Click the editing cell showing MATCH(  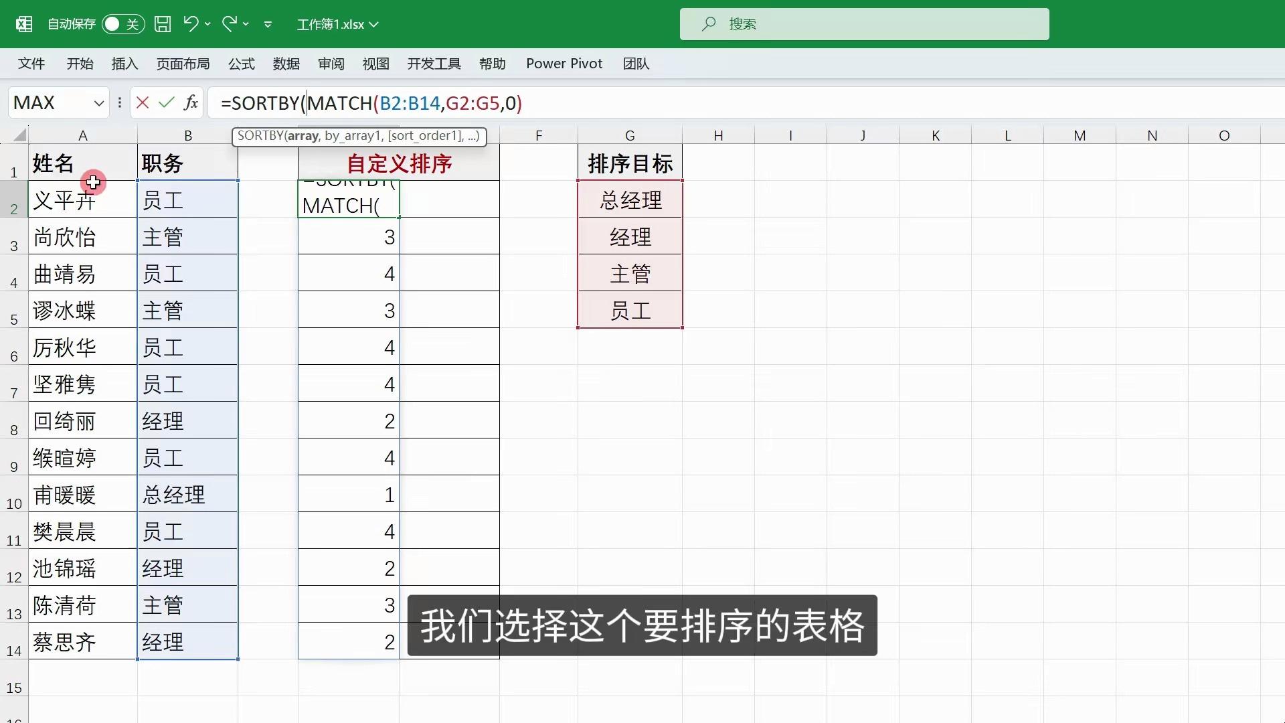(349, 199)
